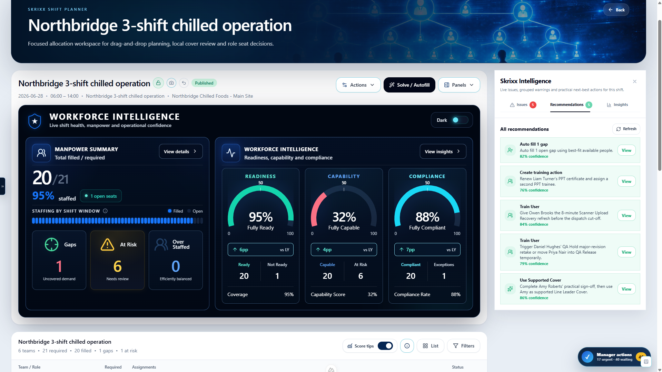View the Use Supported Cover recommendation
662x372 pixels.
click(626, 289)
